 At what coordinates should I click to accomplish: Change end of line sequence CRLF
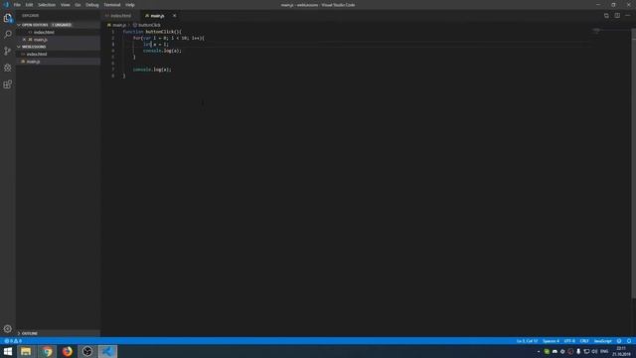[x=584, y=341]
